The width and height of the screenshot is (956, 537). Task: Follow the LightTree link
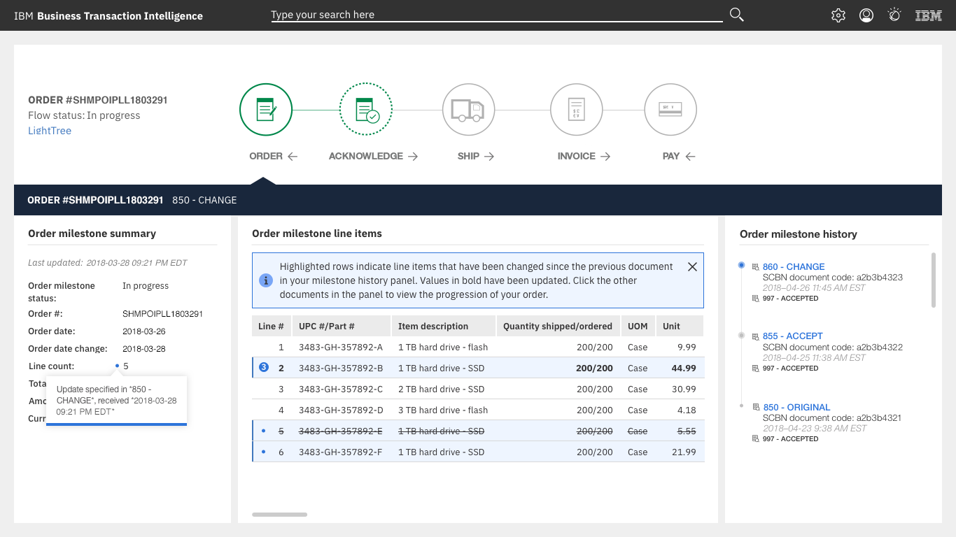(50, 131)
